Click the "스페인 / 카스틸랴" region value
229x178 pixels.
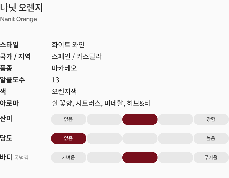[x=77, y=57]
